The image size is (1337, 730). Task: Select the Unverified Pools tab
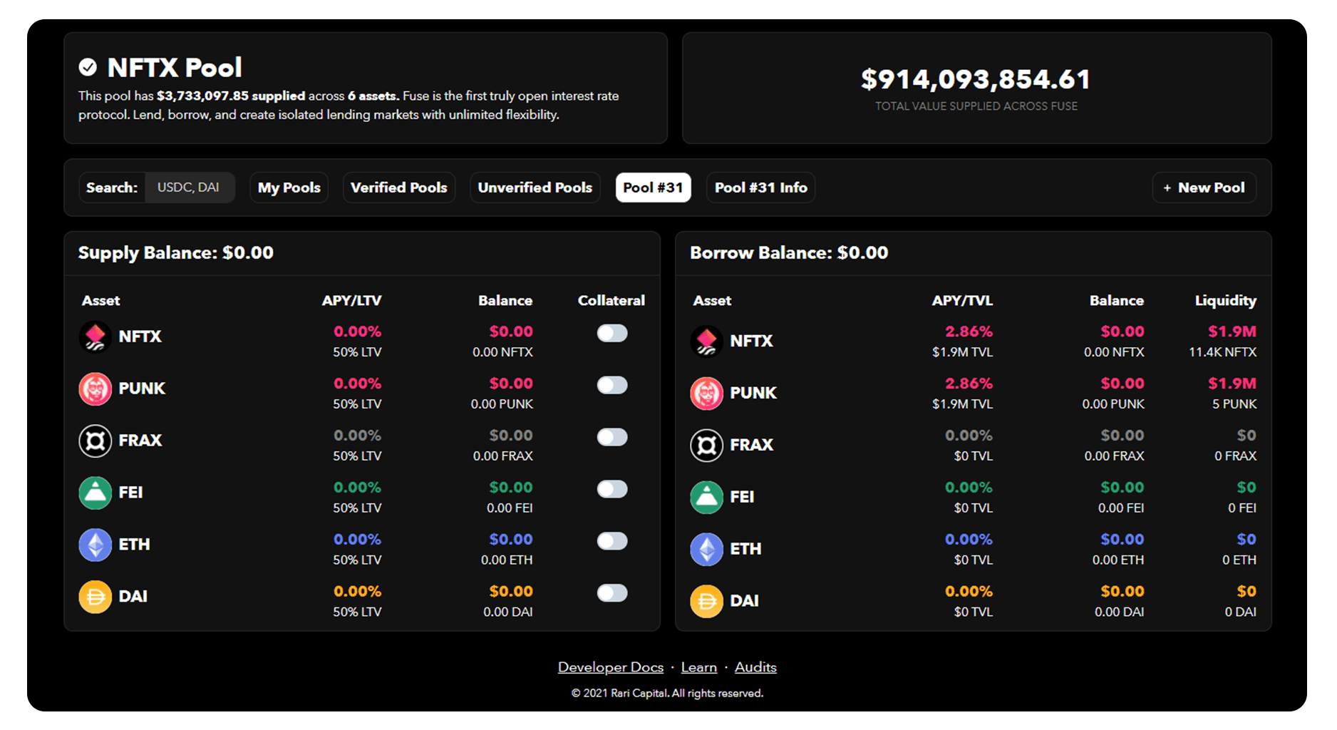coord(535,187)
